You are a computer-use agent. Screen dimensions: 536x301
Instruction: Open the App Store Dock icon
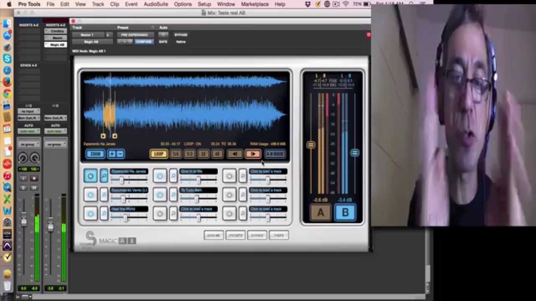point(7,36)
